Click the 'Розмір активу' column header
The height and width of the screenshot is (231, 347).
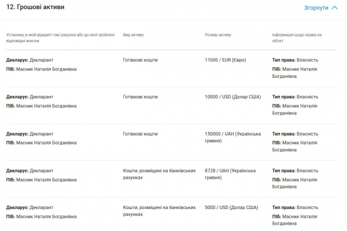(218, 35)
